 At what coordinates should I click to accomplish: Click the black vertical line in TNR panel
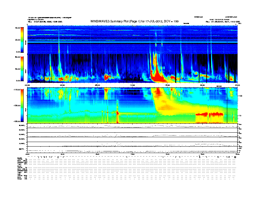coord(227,105)
